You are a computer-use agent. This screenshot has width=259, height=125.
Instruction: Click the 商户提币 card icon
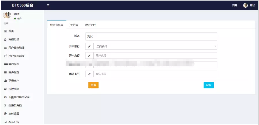pos(6,64)
